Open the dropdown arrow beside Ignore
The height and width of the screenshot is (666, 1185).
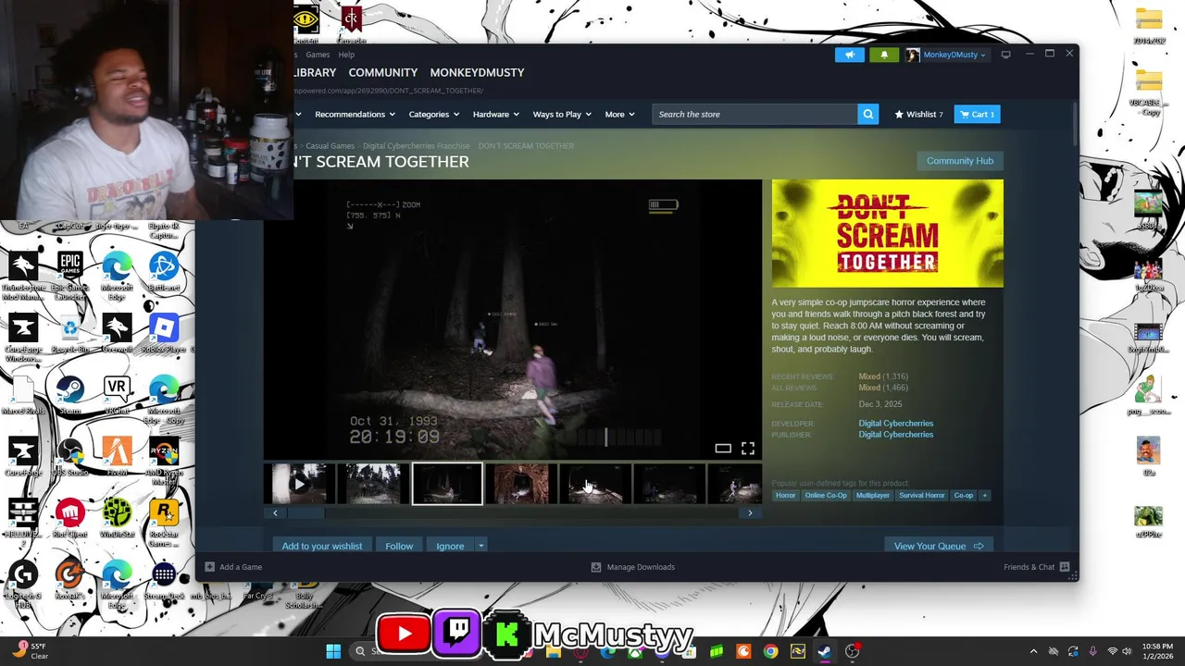coord(480,546)
